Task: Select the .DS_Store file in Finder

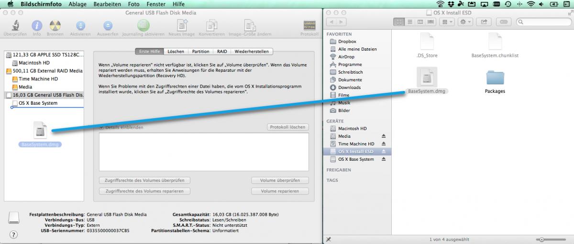Action: pyautogui.click(x=427, y=41)
